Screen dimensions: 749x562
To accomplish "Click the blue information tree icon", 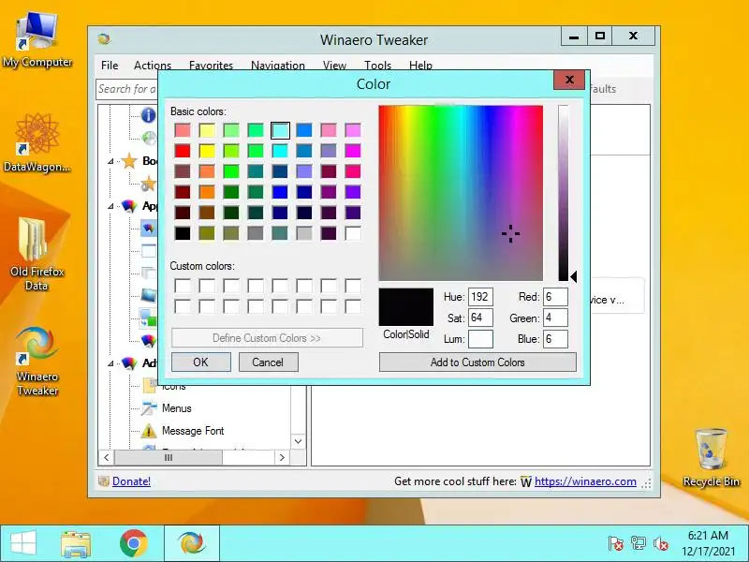I will [x=149, y=114].
